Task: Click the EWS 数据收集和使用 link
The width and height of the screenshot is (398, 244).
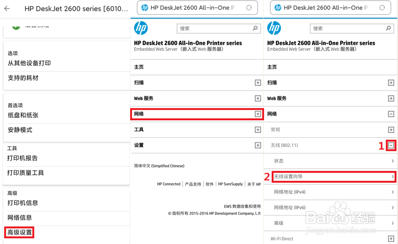Action: pos(242,206)
